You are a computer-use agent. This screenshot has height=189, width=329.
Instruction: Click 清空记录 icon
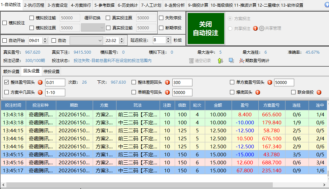click(191, 61)
